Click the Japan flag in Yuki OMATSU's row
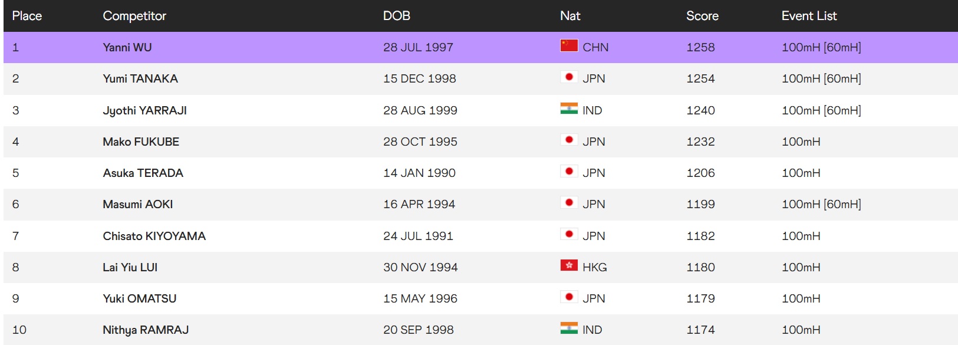This screenshot has height=345, width=958. pos(569,297)
